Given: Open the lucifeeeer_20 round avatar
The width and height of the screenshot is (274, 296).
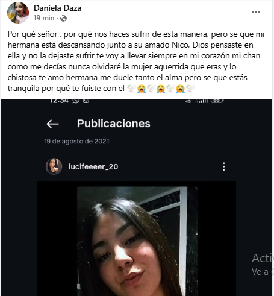Looking at the screenshot, I should point(54,166).
